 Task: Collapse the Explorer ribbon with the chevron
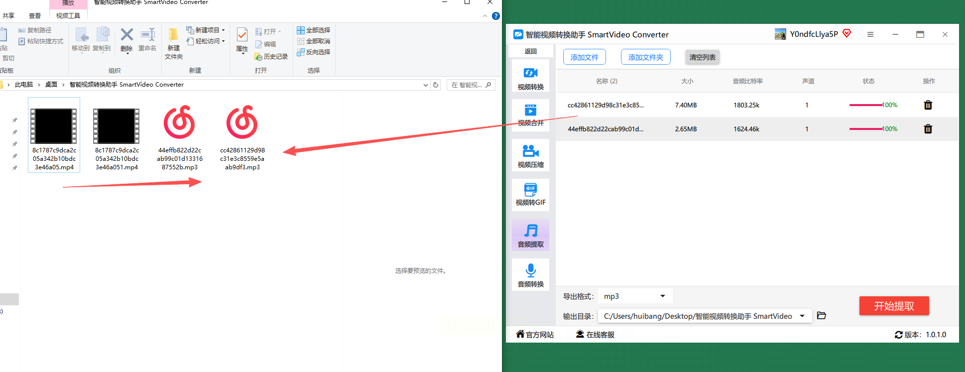[x=485, y=16]
